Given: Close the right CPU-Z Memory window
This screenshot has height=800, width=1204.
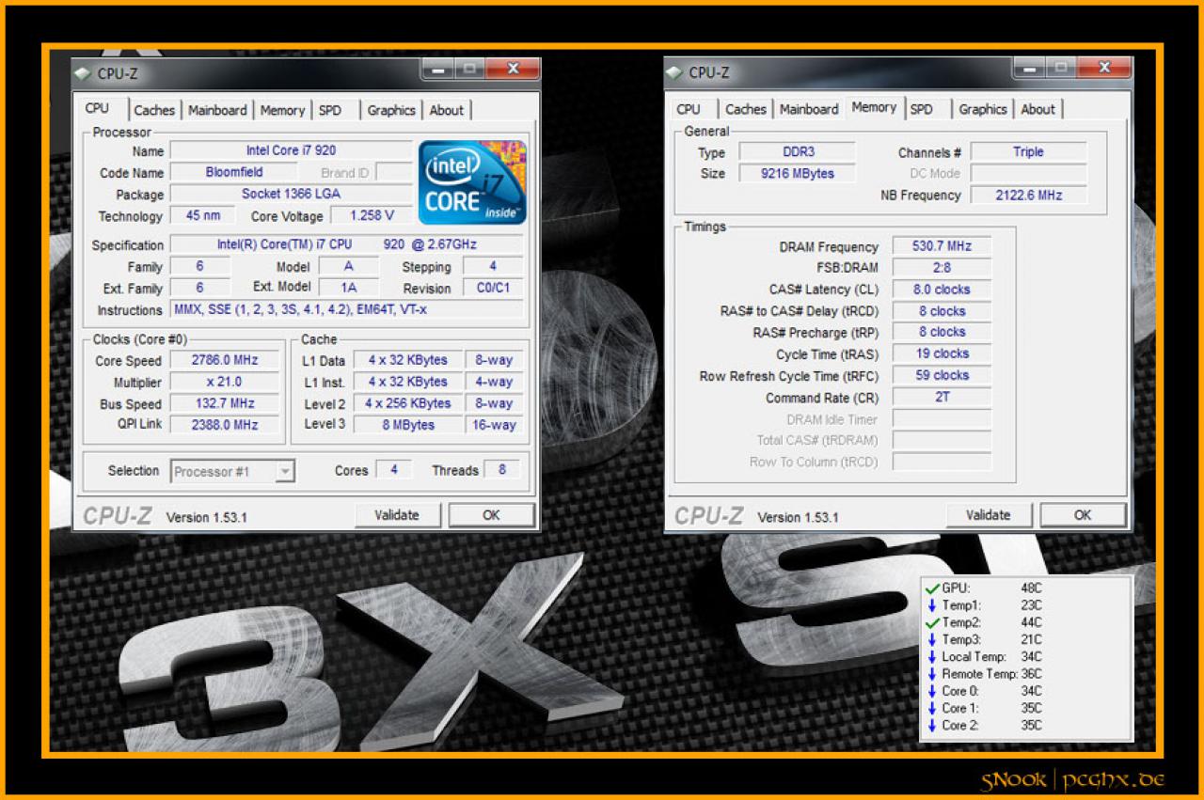Looking at the screenshot, I should 1104,68.
